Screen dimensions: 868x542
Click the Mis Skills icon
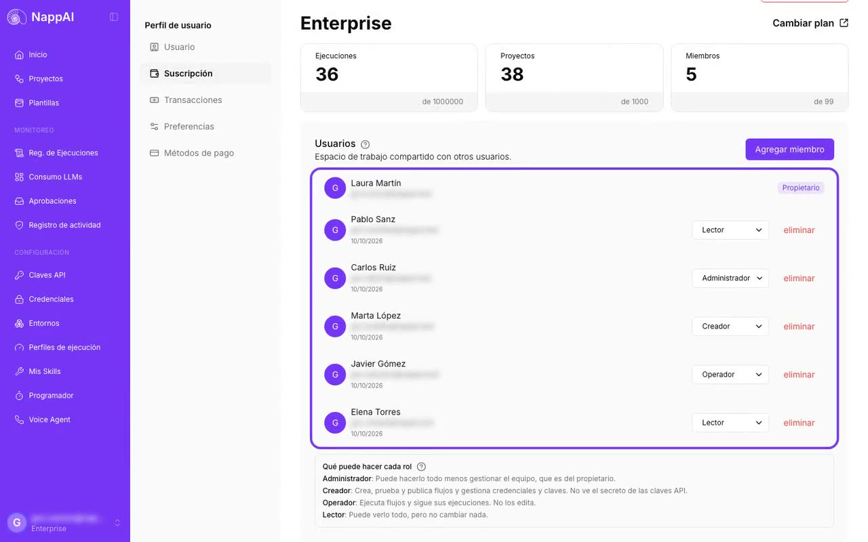19,371
